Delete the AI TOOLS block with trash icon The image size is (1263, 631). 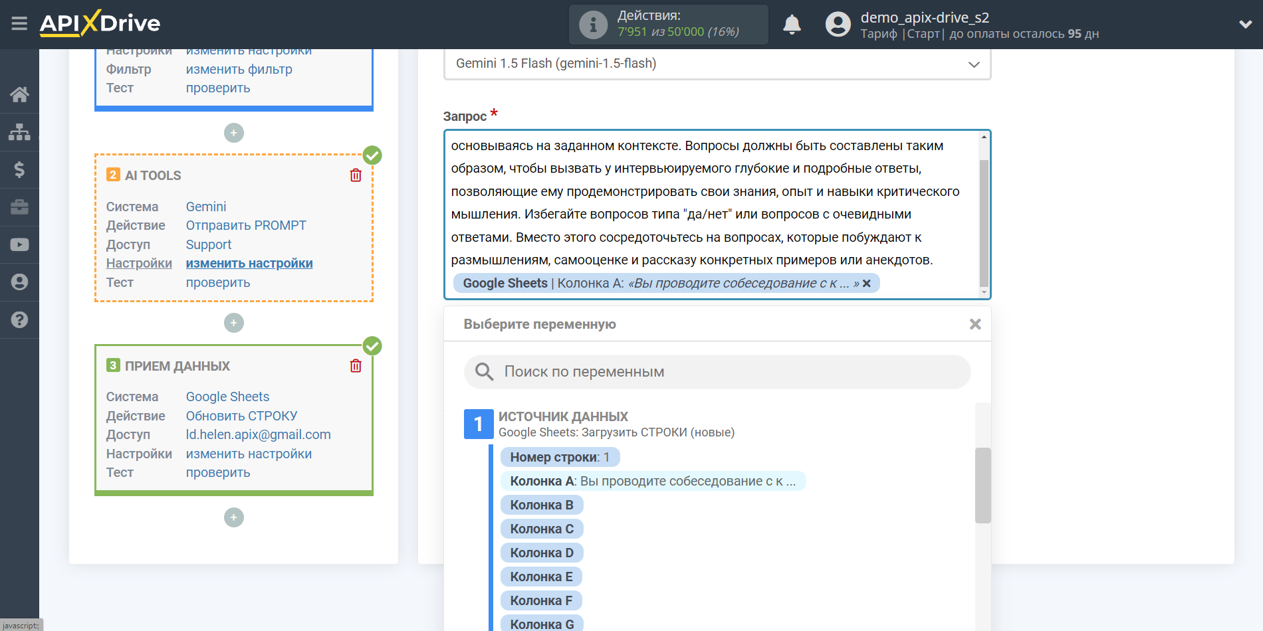pos(356,175)
